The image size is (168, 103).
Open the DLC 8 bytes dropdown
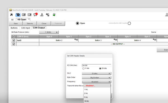click(x=96, y=73)
